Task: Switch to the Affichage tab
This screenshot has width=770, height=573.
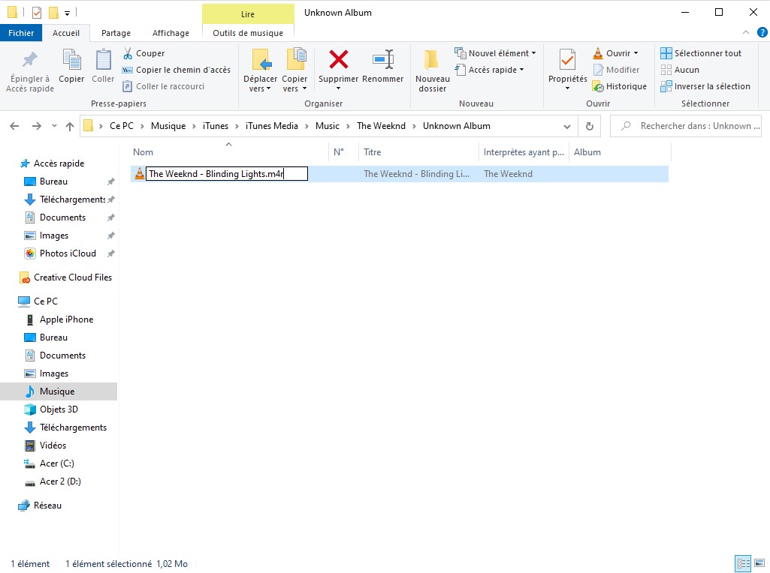Action: point(171,33)
